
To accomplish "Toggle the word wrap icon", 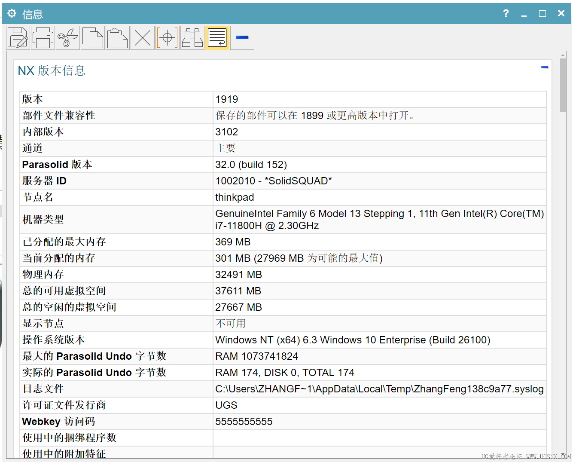I will (x=217, y=38).
